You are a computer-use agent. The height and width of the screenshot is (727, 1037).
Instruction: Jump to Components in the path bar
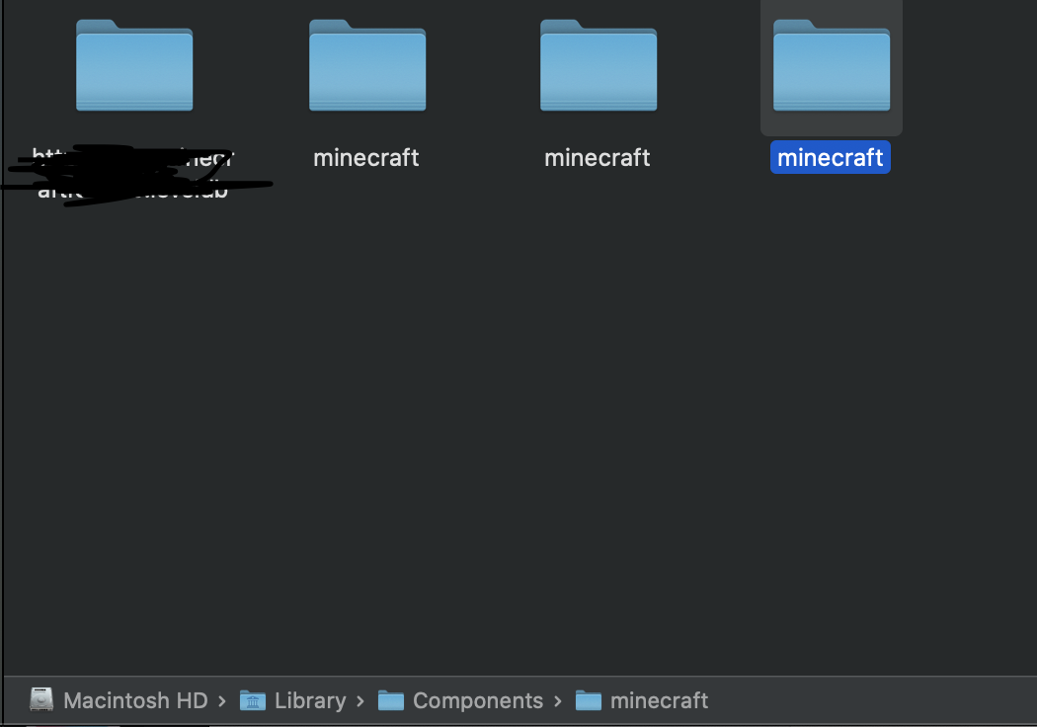click(460, 700)
